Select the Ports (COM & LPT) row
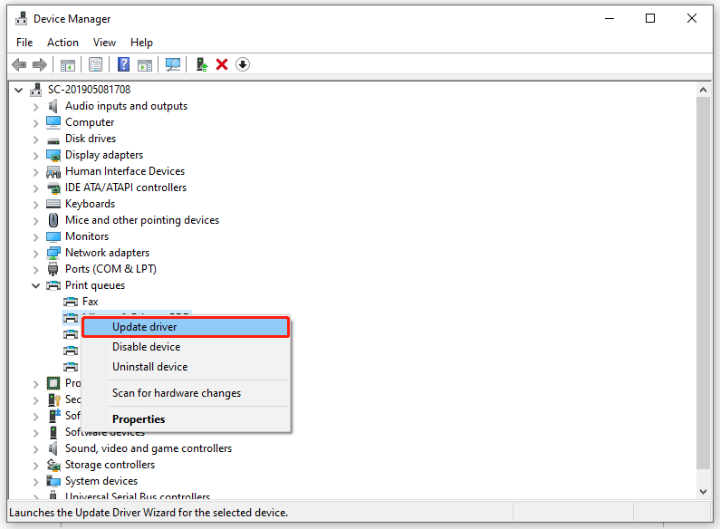Viewport: 720px width, 529px height. [x=110, y=269]
